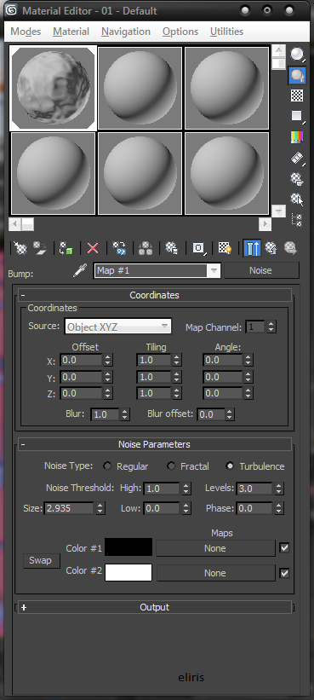
Task: Click Assign Material to Selection icon
Action: point(66,248)
